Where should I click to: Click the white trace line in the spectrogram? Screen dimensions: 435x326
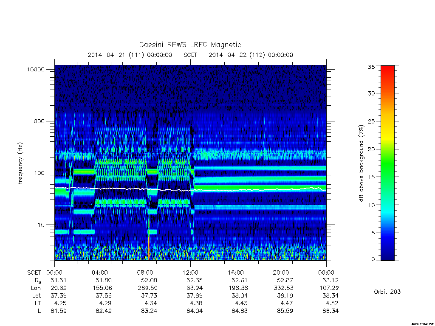coord(190,189)
